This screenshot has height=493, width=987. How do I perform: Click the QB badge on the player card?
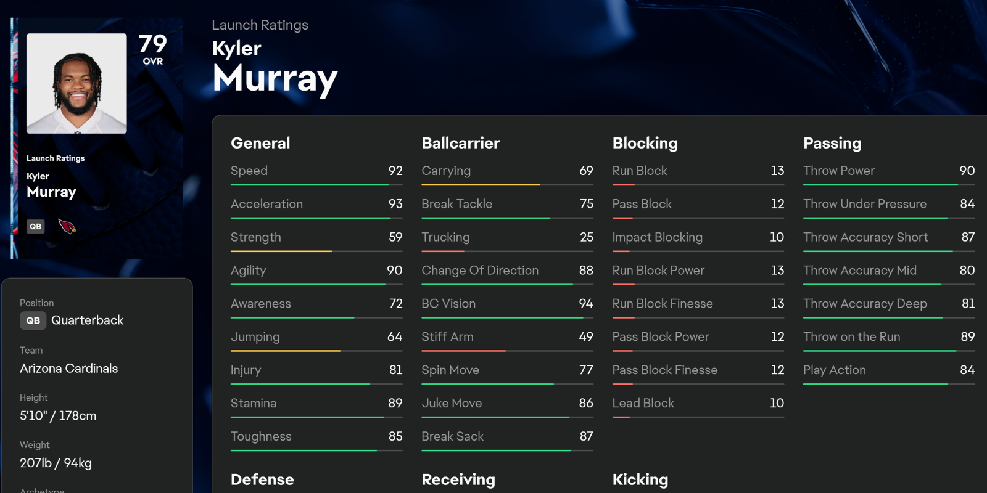pos(36,226)
